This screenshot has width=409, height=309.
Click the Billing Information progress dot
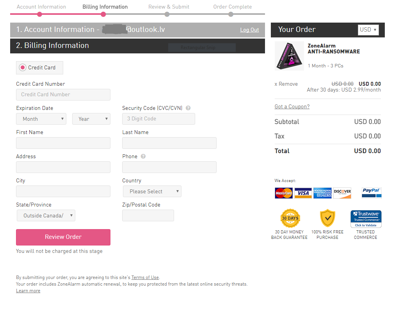click(x=103, y=14)
